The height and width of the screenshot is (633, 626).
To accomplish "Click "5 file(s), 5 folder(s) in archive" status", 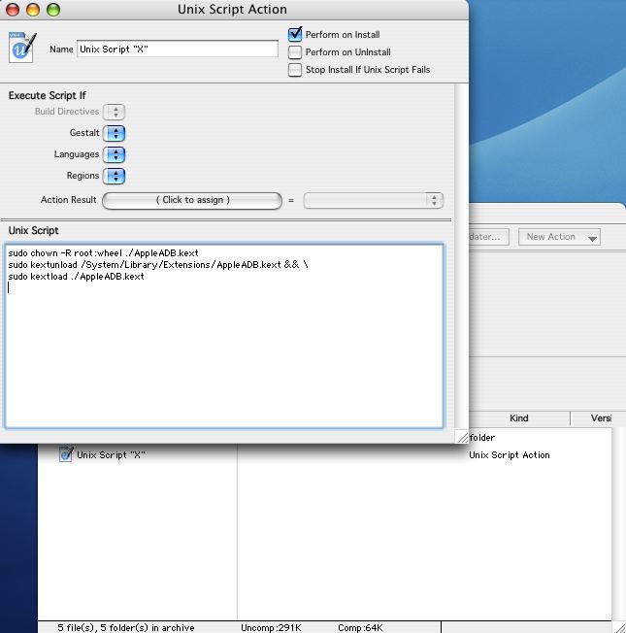I will (x=126, y=627).
